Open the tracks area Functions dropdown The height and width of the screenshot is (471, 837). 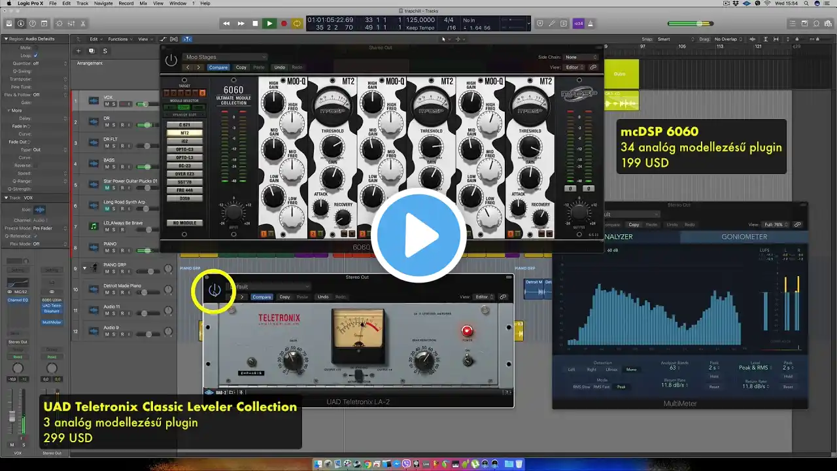pyautogui.click(x=120, y=39)
